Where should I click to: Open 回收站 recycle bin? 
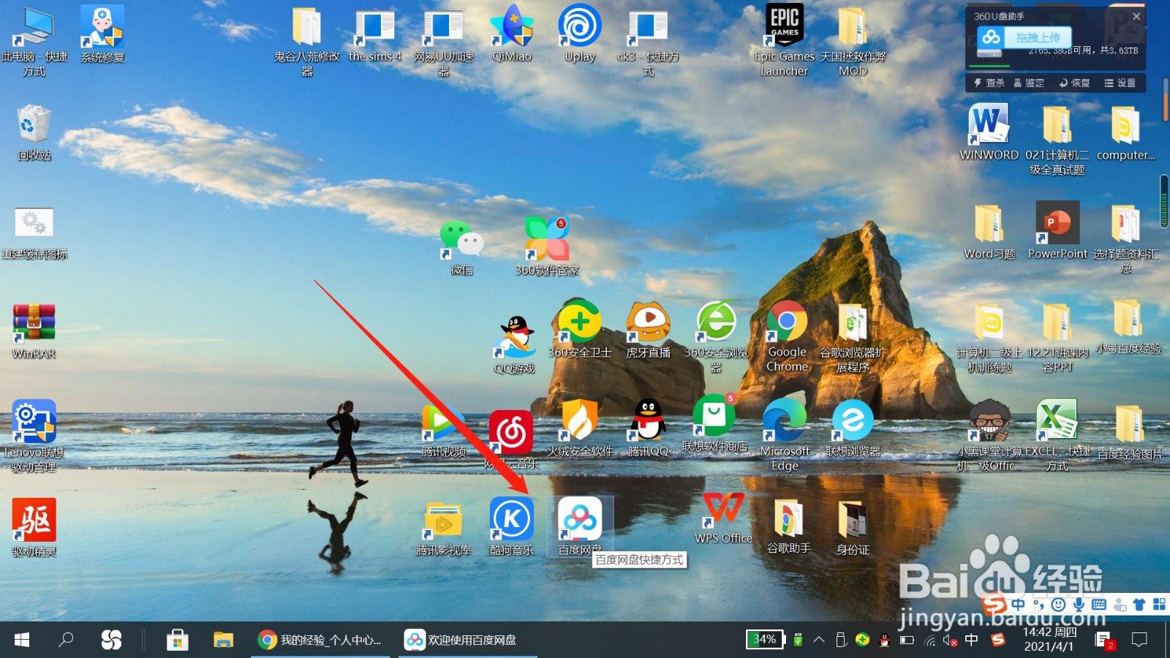pos(34,133)
